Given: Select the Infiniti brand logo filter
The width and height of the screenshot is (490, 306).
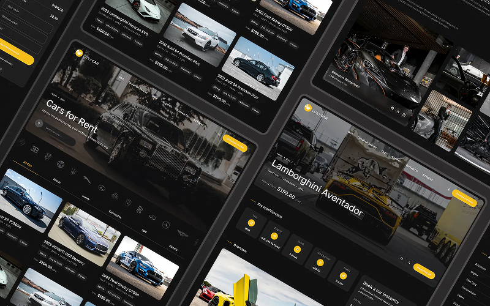Looking at the screenshot, I should click(x=153, y=217).
